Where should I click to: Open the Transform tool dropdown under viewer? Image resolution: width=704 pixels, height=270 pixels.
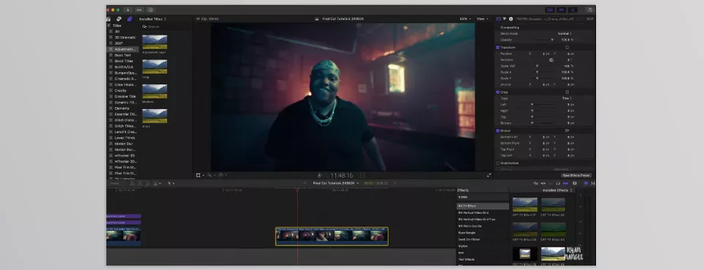pos(199,175)
